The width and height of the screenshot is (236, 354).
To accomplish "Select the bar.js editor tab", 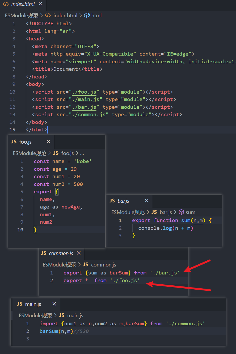I will (x=129, y=201).
